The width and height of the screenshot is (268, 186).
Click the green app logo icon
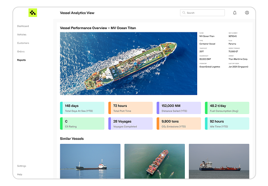pos(33,12)
